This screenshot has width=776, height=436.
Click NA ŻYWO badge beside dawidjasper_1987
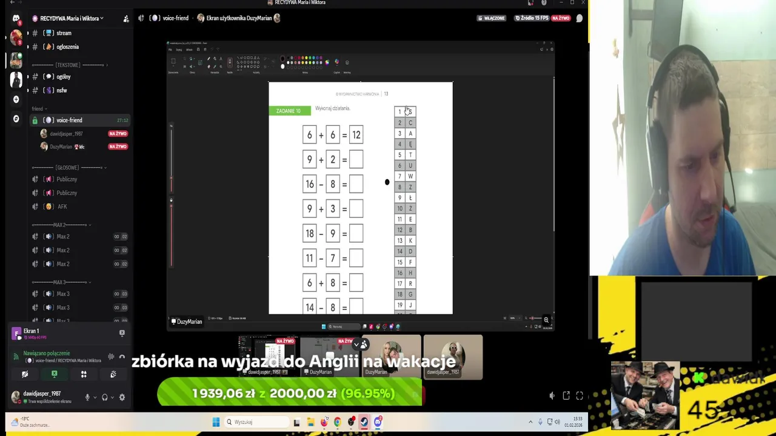coord(118,134)
